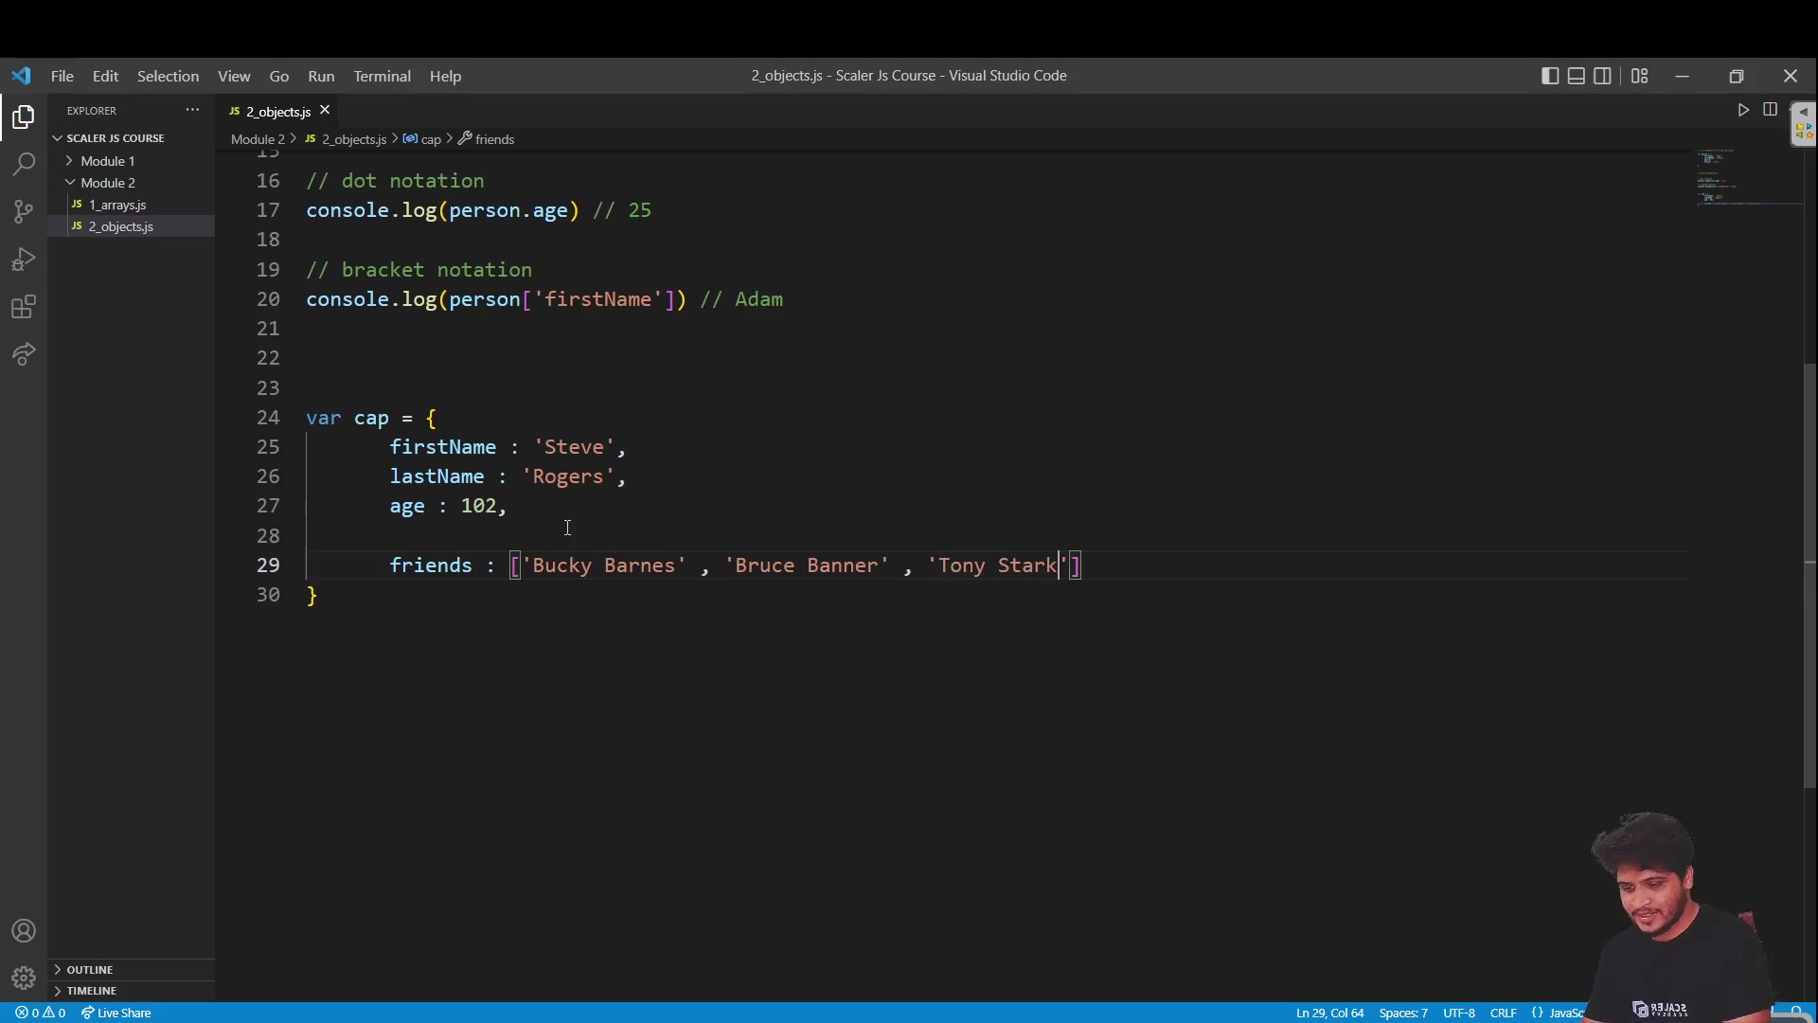The width and height of the screenshot is (1818, 1023).
Task: Expand the Module 1 folder
Action: 107,161
